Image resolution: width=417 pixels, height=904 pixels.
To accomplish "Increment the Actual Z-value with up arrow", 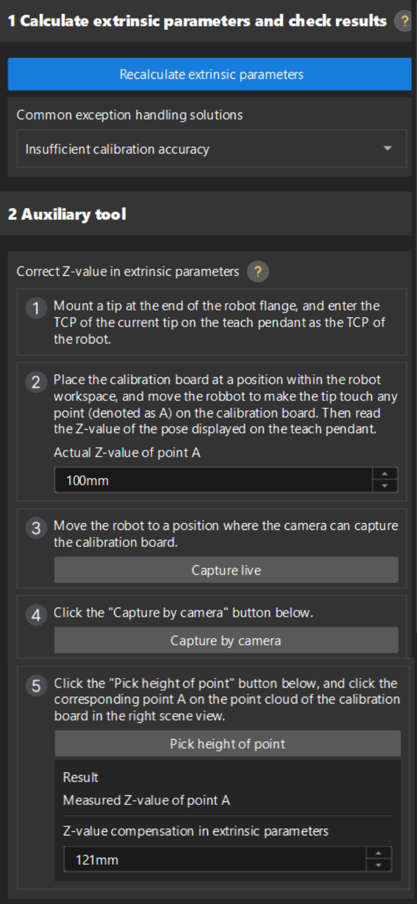I will tap(385, 475).
